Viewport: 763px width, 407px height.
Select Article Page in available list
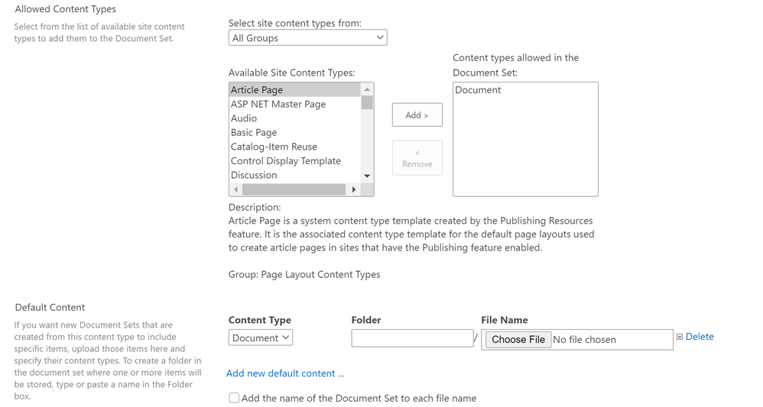257,90
